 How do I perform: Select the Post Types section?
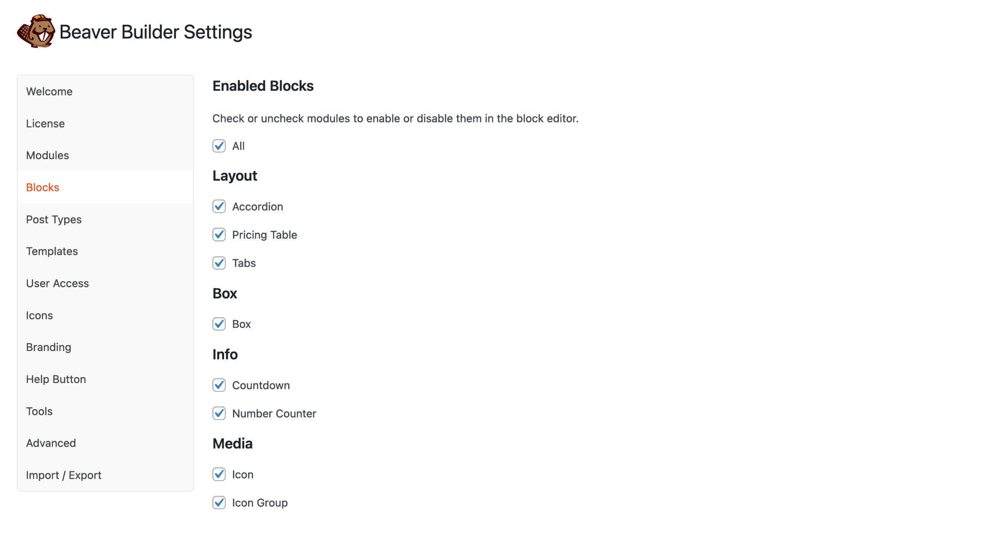54,219
